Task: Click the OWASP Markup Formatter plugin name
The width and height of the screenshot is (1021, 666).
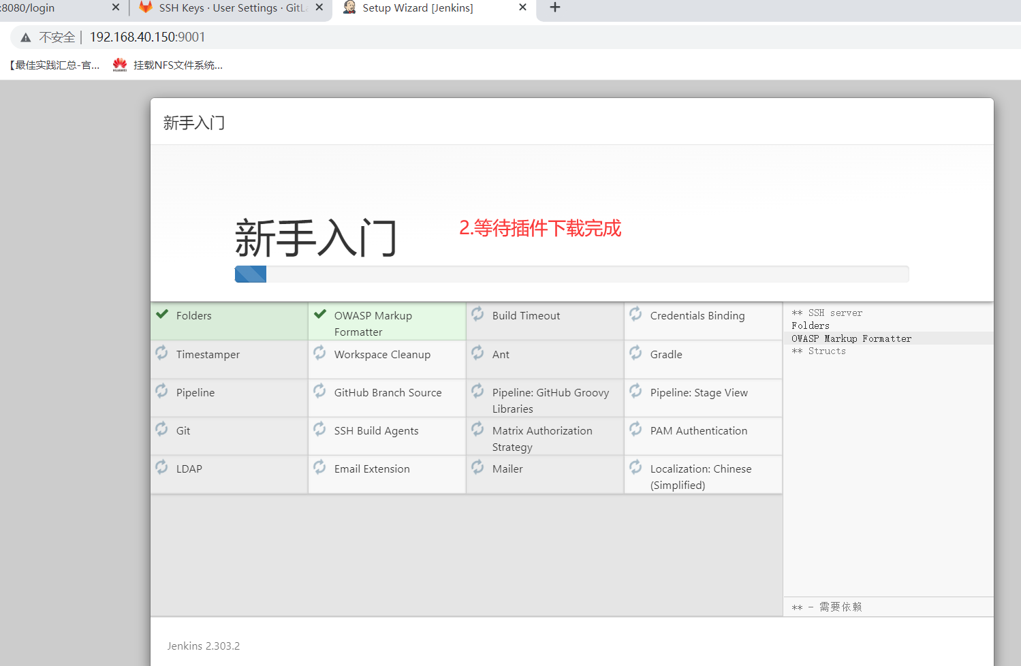Action: click(373, 324)
